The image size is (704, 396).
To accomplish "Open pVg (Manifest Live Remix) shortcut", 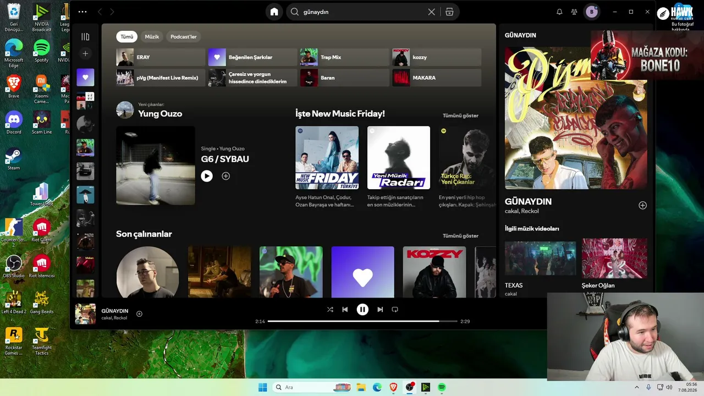I will point(161,78).
